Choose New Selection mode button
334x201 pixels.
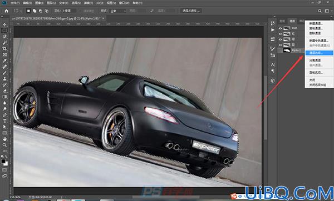(x=28, y=11)
